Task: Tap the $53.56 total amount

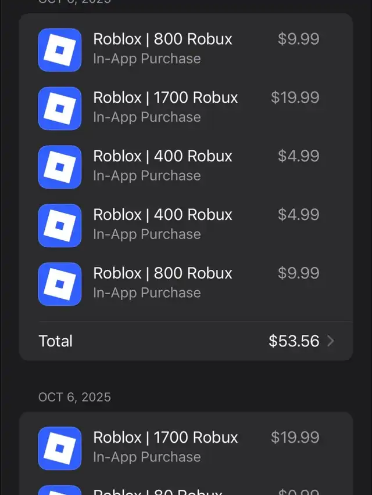Action: pyautogui.click(x=294, y=341)
